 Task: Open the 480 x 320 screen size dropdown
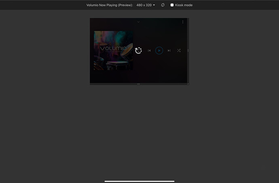[x=146, y=5]
